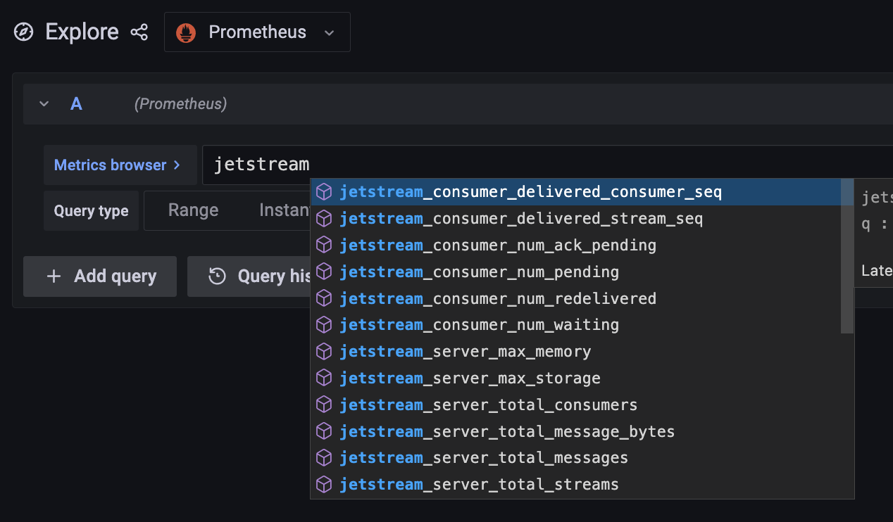Click the share icon beside Explore
Image resolution: width=893 pixels, height=522 pixels.
click(x=139, y=32)
